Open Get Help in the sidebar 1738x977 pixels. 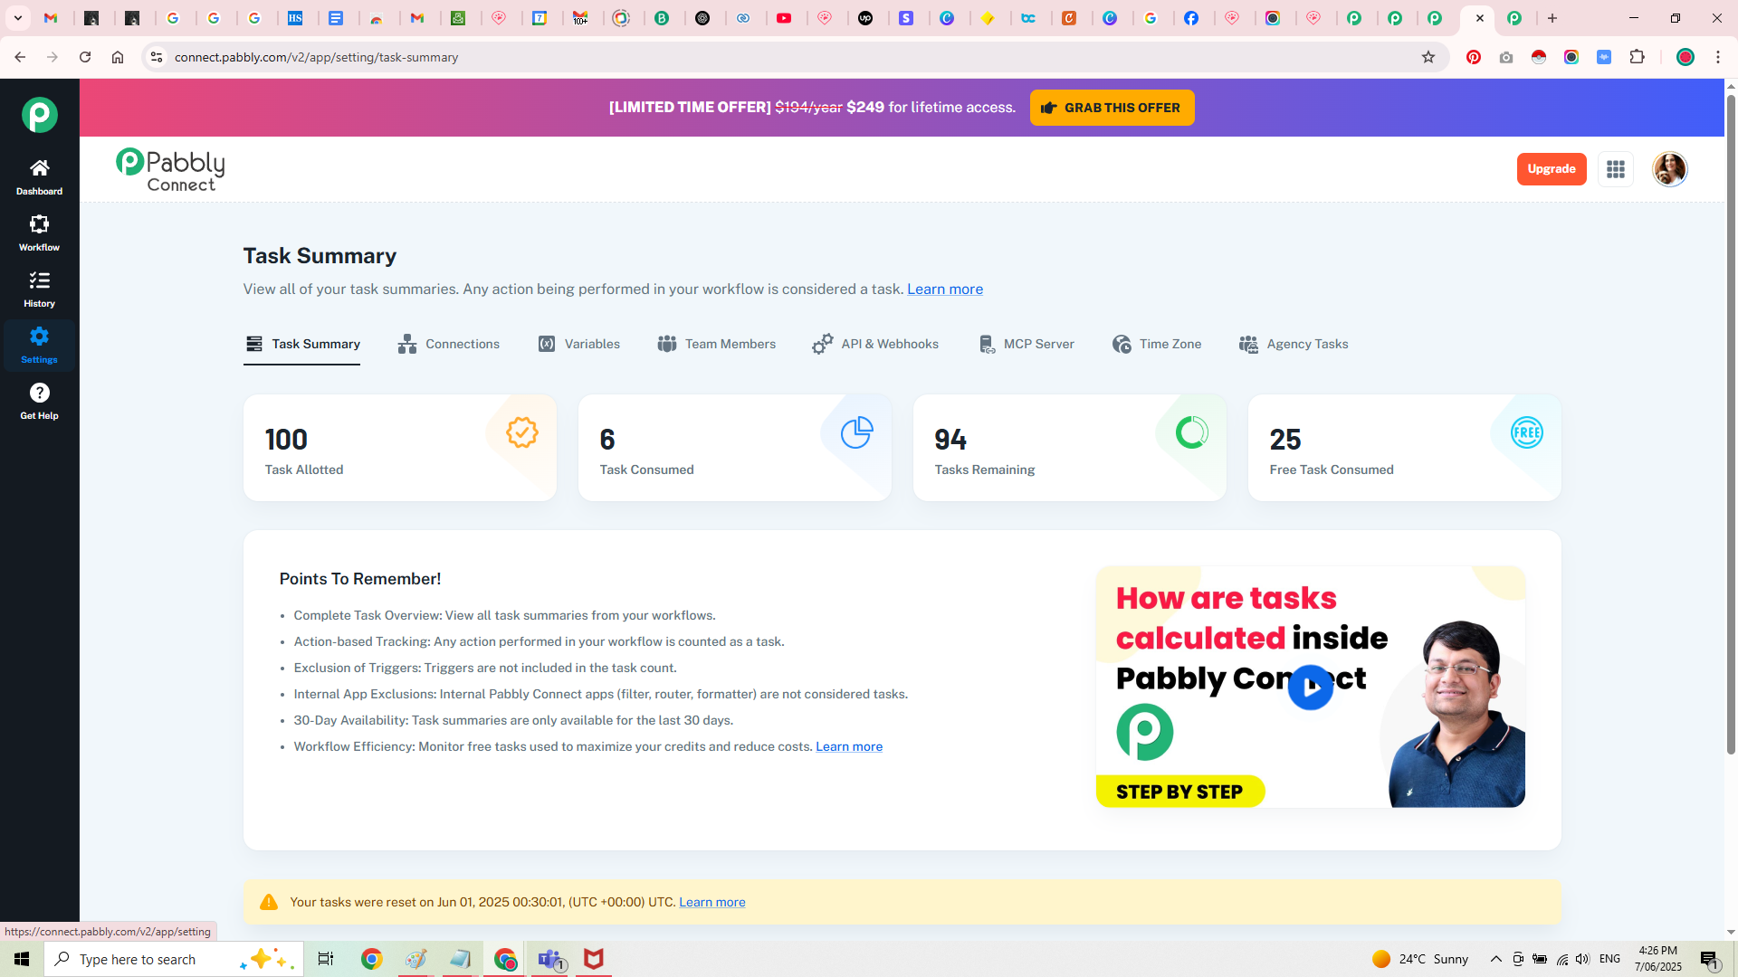[39, 402]
